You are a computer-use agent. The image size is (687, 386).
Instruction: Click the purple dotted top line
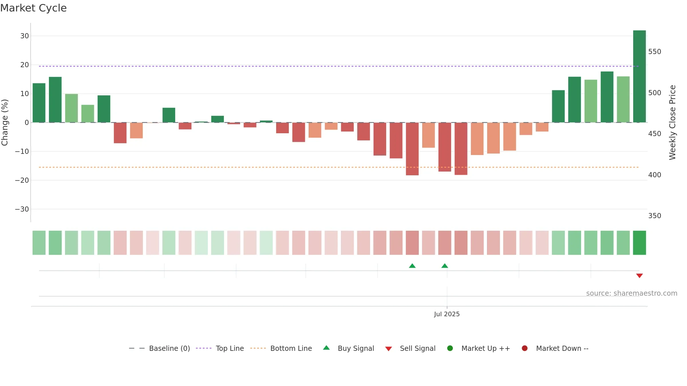click(x=339, y=66)
